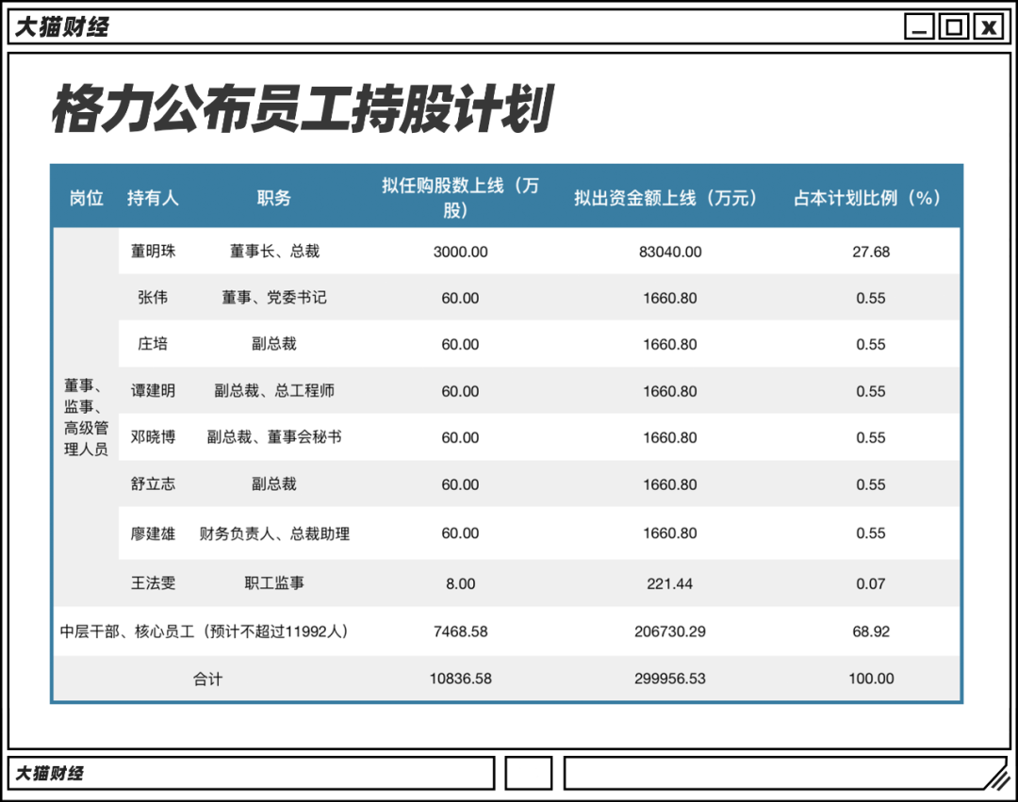Click the 董事、监事、高级管理人员 category cell

(x=86, y=417)
